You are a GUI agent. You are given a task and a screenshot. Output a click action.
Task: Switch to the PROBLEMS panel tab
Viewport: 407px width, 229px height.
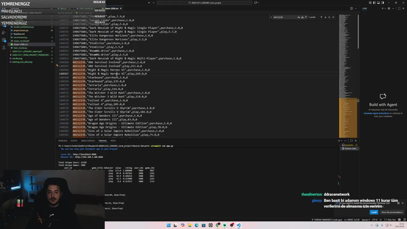pos(63,141)
